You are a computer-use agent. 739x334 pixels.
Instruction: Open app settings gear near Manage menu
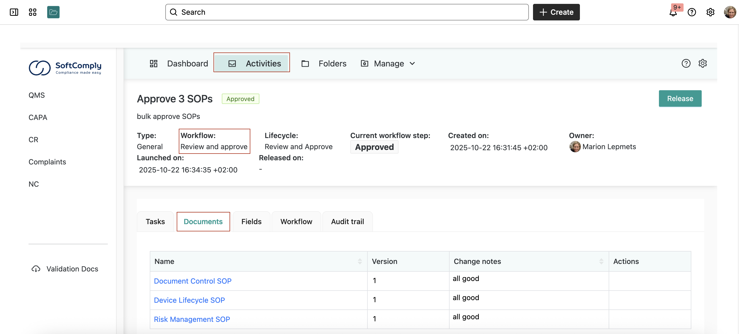(x=702, y=63)
